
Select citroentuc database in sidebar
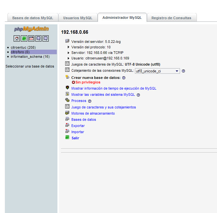coord(23,47)
